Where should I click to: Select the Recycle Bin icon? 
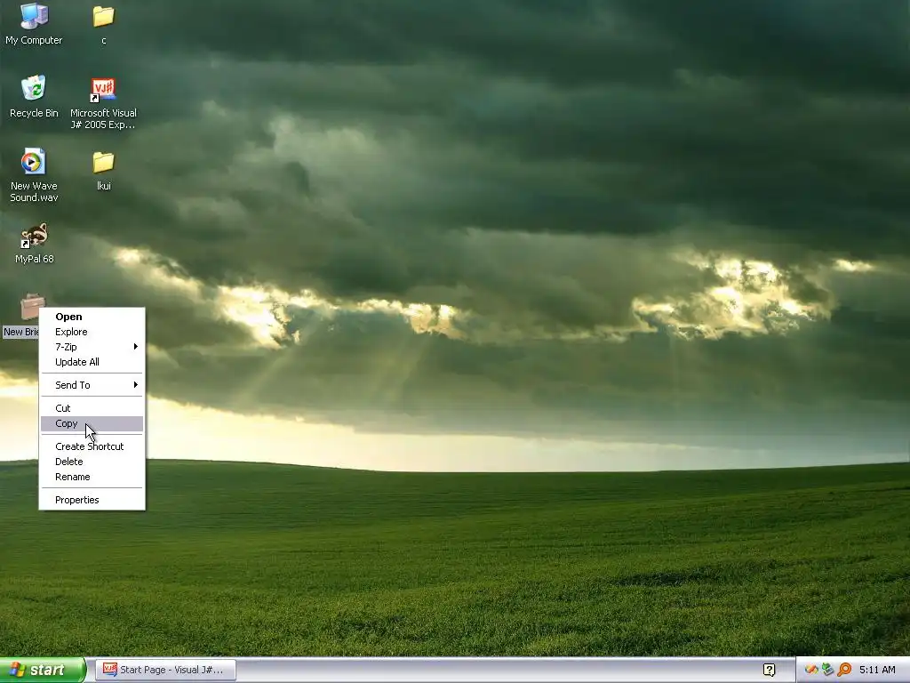(34, 96)
